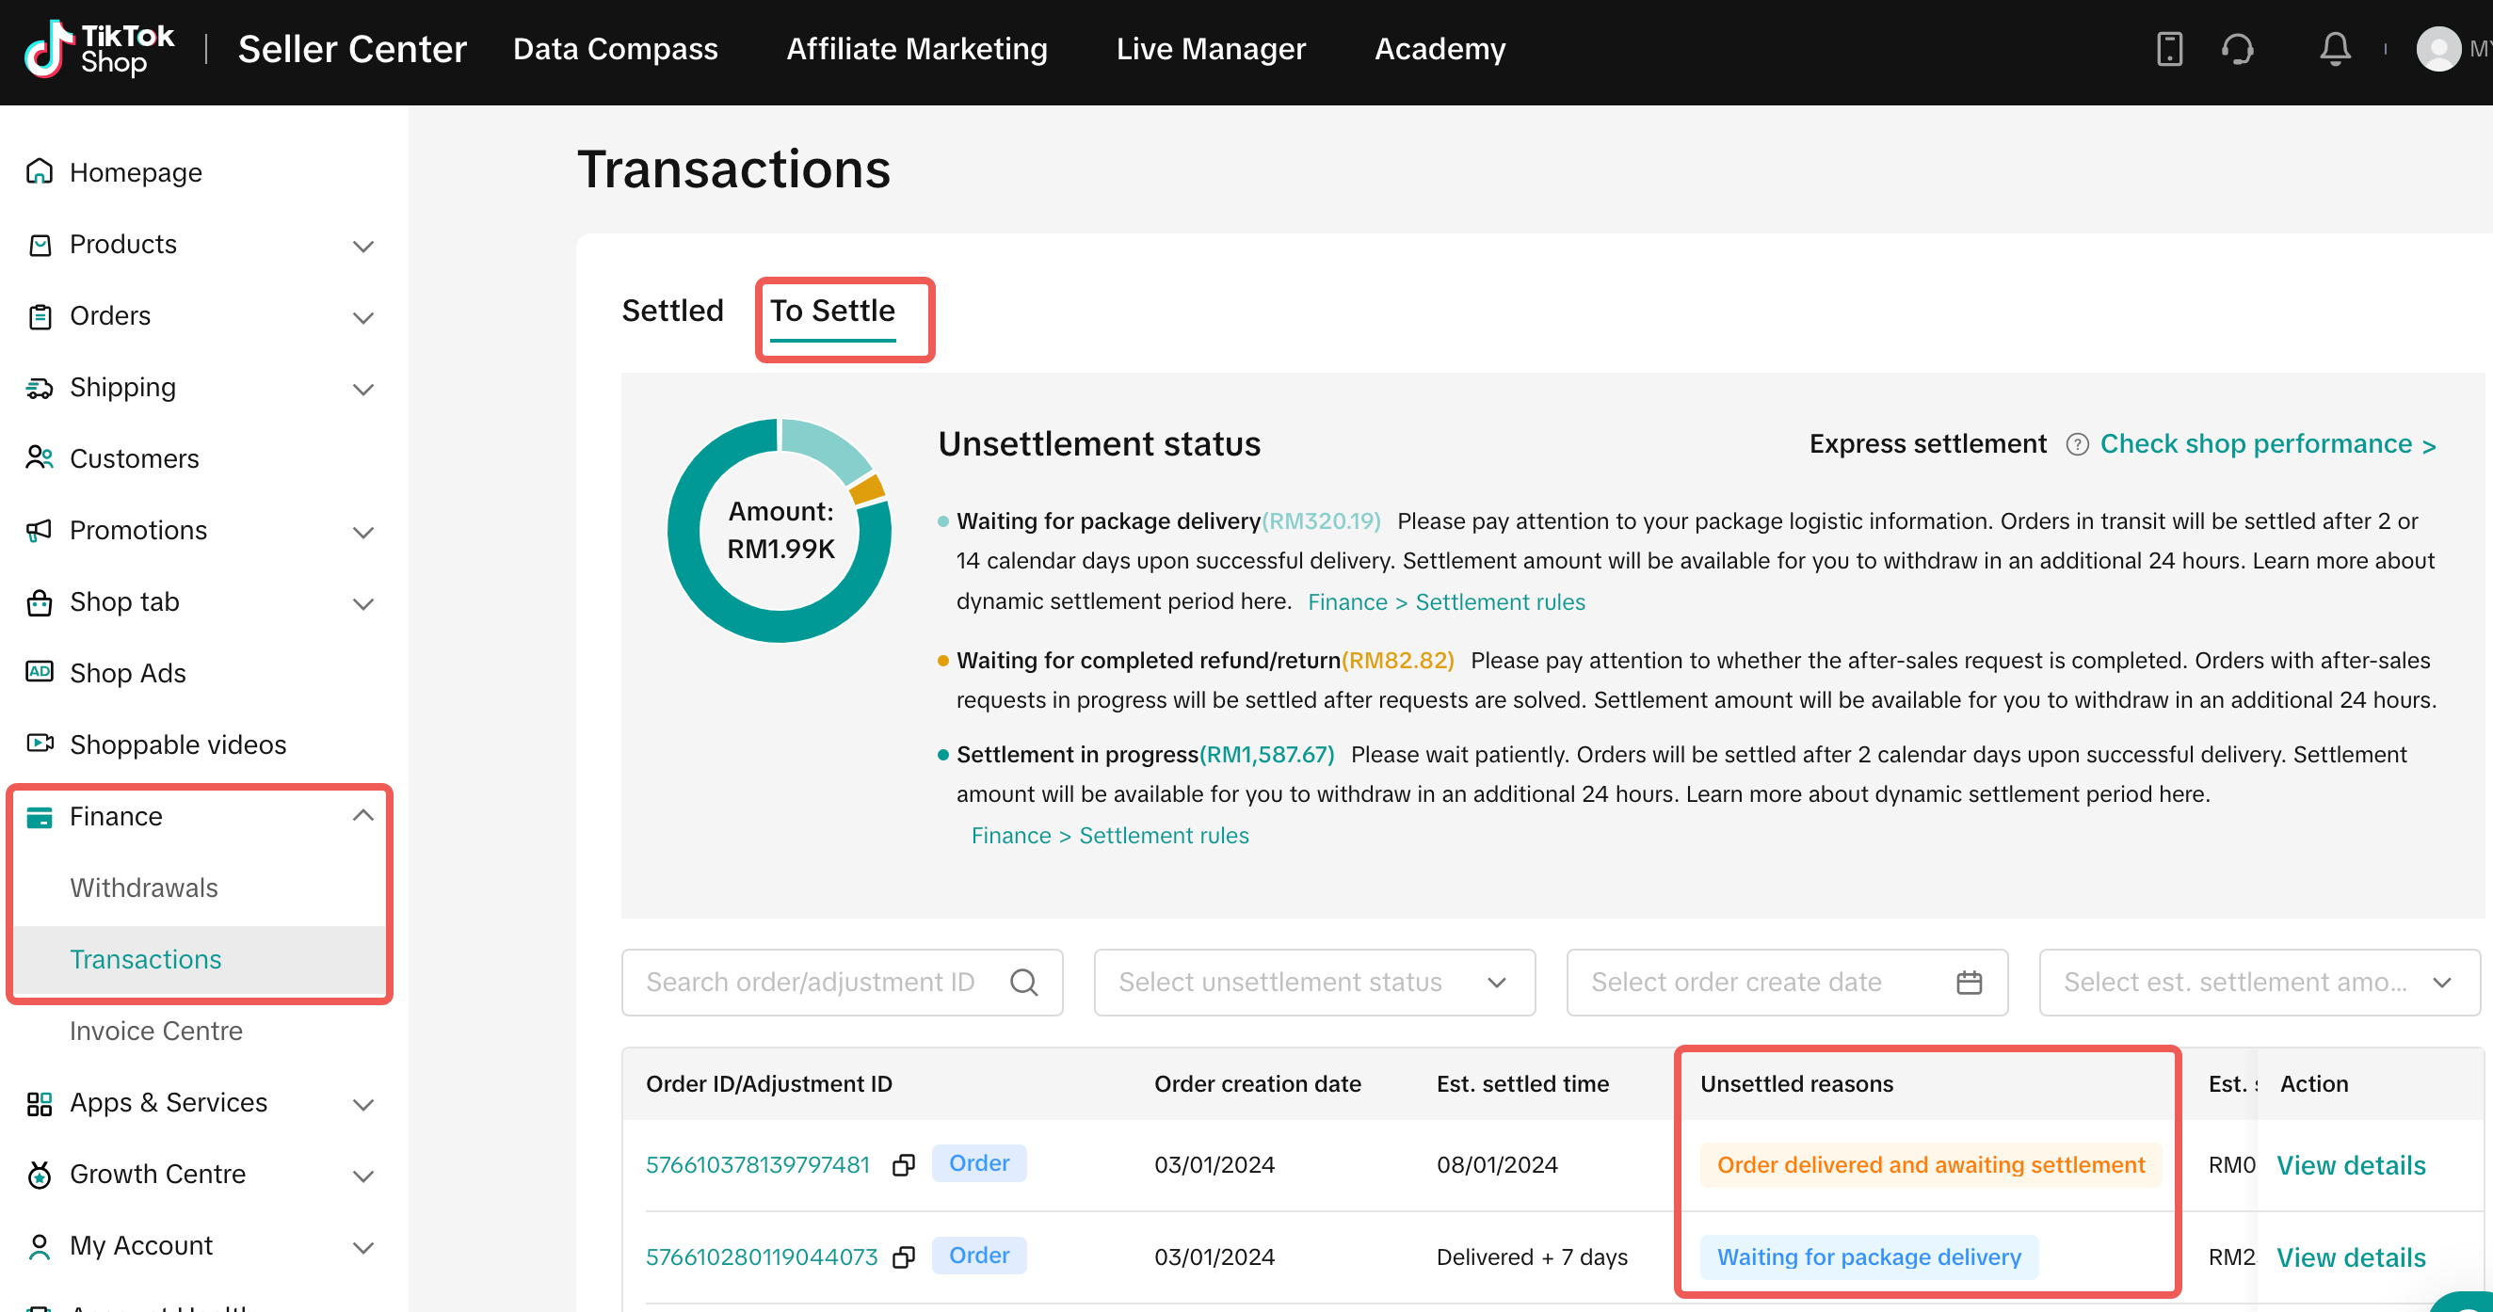The image size is (2493, 1312).
Task: Click the user avatar profile icon
Action: click(2437, 48)
